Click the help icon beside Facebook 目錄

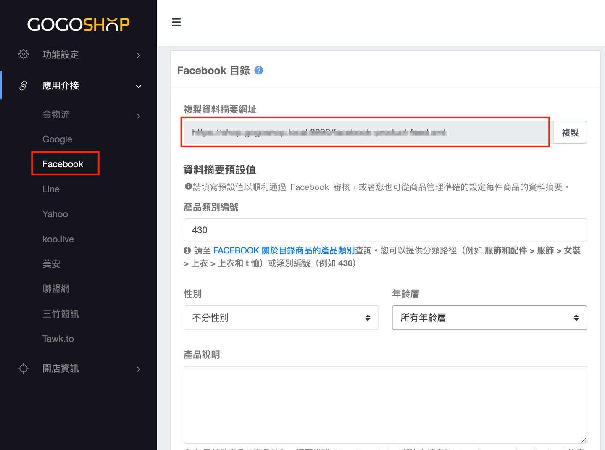tap(259, 70)
